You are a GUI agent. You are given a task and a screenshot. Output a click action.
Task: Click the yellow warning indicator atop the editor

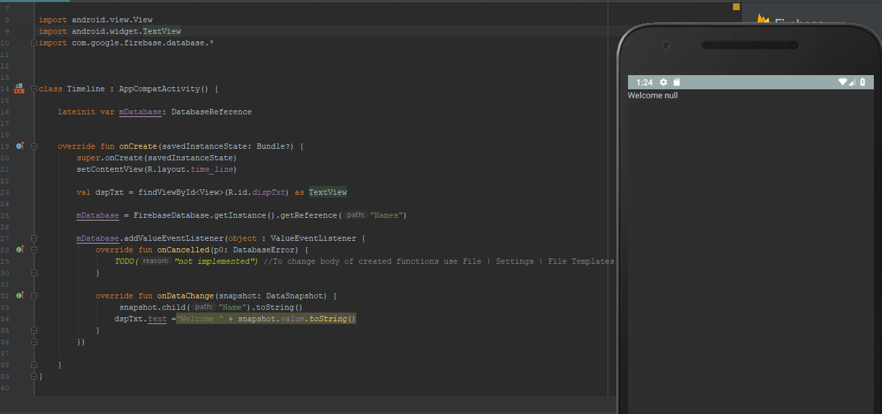736,7
